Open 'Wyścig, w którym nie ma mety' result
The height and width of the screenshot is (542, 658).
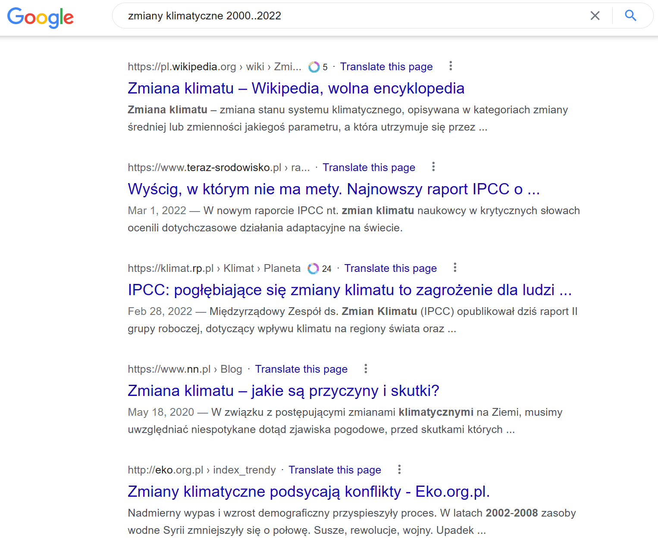pyautogui.click(x=334, y=189)
